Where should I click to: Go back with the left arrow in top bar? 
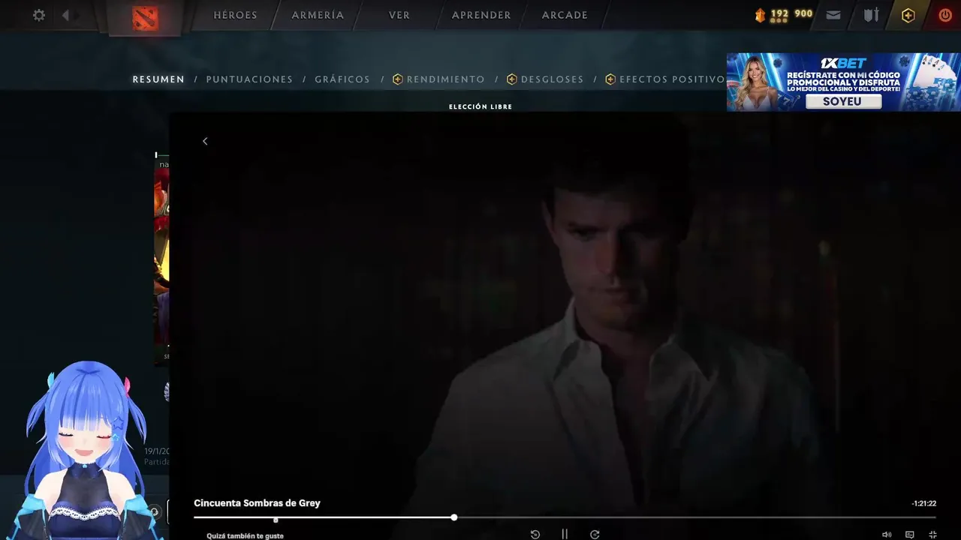[66, 15]
